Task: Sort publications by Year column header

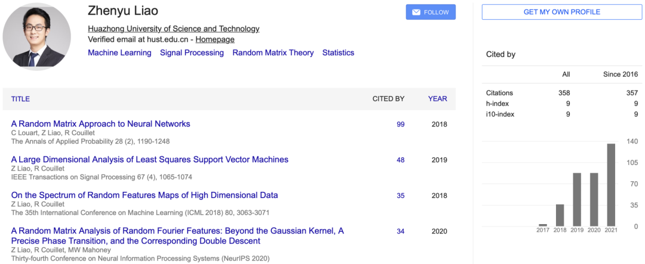Action: click(437, 99)
